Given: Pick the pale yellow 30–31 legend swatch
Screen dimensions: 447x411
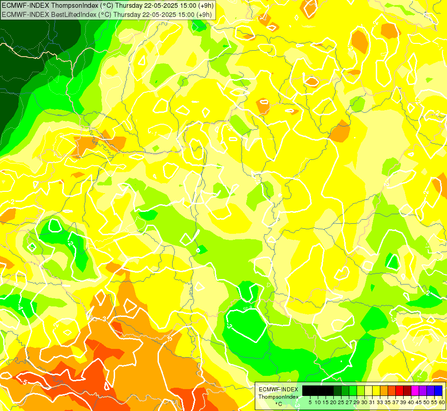Looking at the screenshot, I should coord(368,390).
